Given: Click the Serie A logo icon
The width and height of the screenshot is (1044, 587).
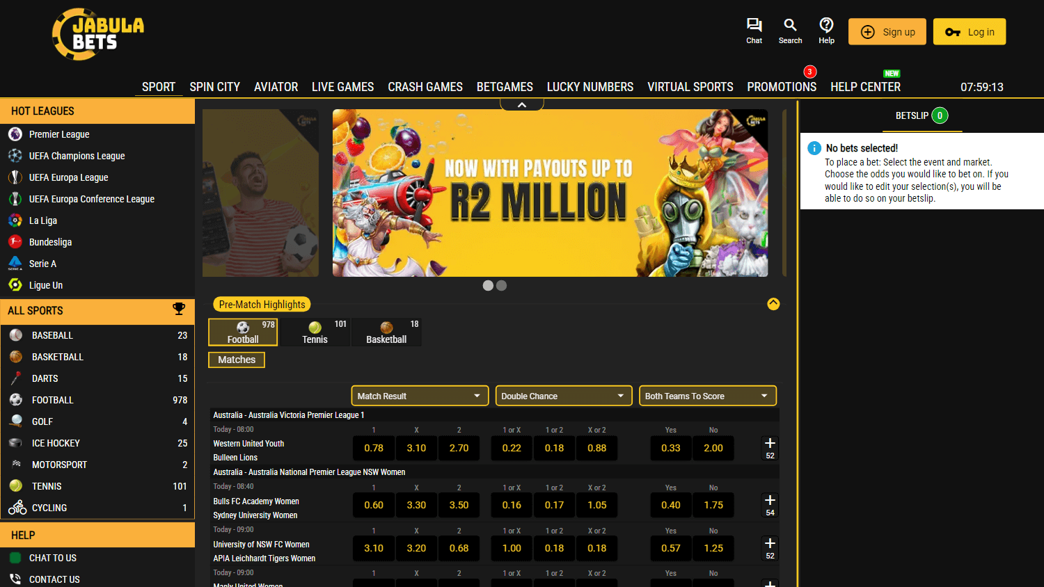Looking at the screenshot, I should (15, 264).
